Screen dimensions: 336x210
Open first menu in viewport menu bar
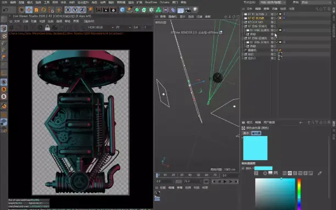coord(163,16)
